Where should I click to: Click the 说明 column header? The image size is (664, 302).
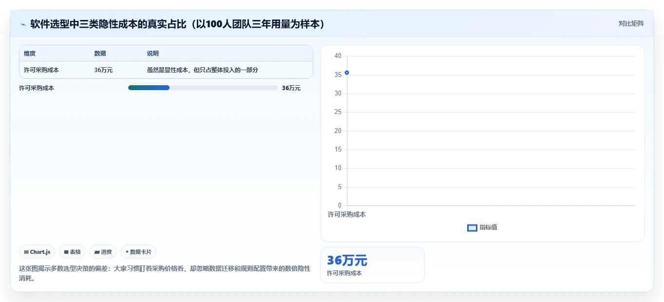pos(153,54)
